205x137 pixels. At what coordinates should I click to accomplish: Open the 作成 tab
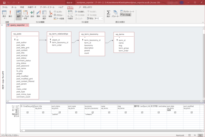(x=22, y=7)
